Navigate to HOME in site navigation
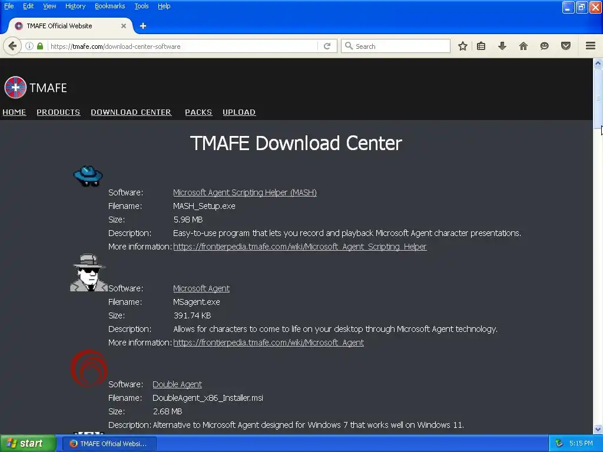Viewport: 603px width, 452px height. [14, 112]
